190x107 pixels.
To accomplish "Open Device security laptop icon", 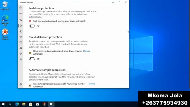I will click(21, 48).
